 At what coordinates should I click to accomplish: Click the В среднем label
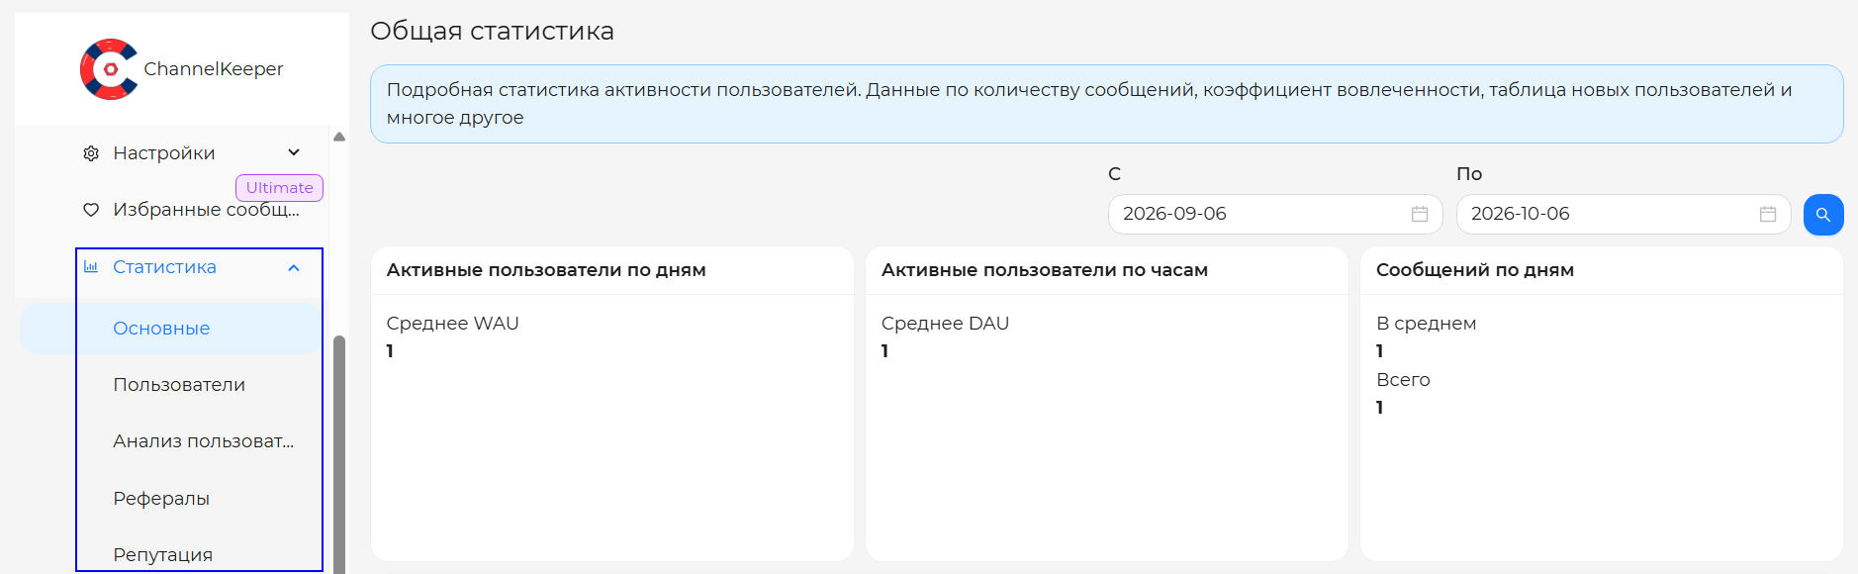1426,324
